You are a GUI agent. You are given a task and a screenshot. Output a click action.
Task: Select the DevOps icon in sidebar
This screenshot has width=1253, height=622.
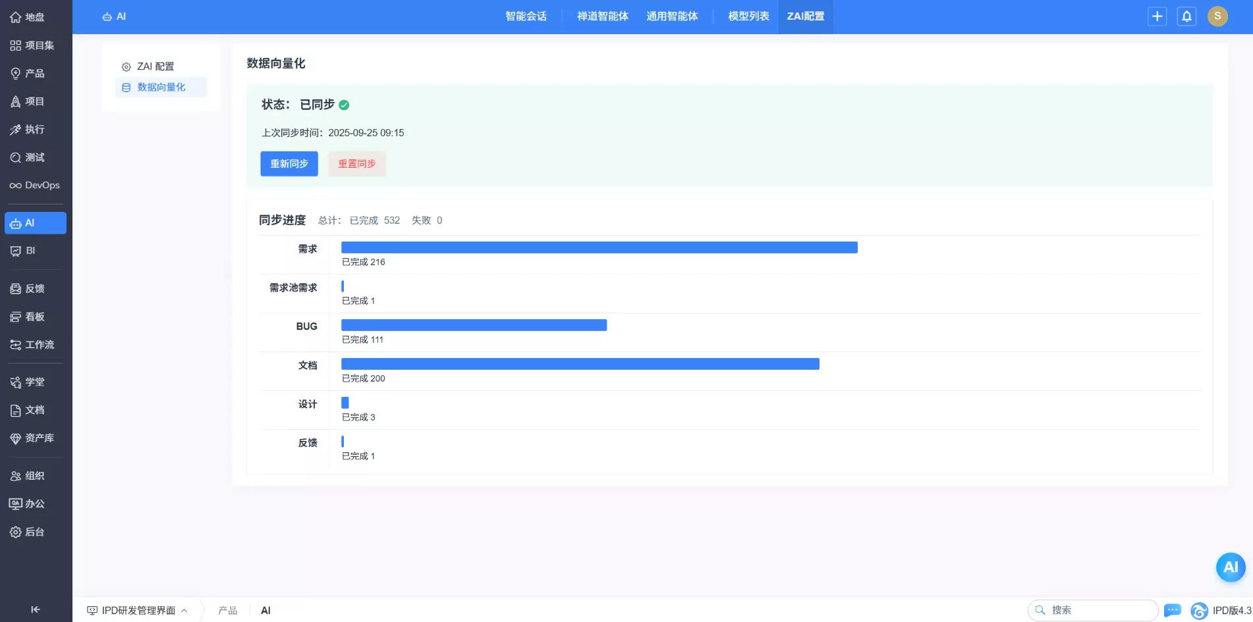(15, 185)
